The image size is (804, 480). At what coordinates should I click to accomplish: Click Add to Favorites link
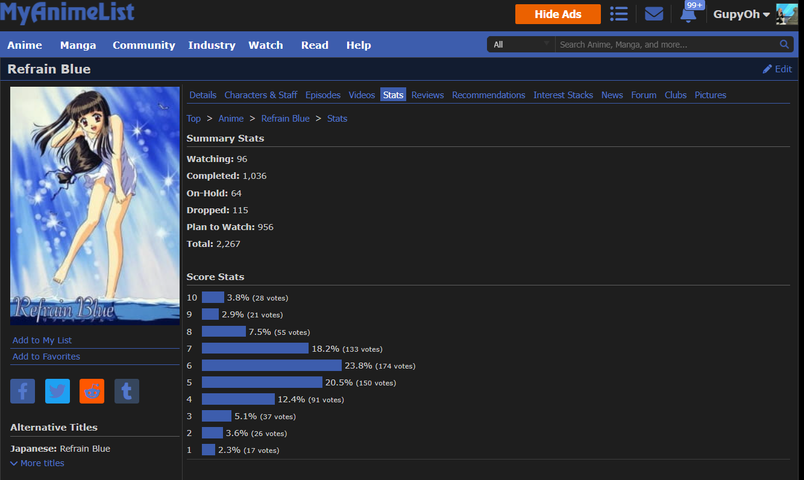click(46, 357)
